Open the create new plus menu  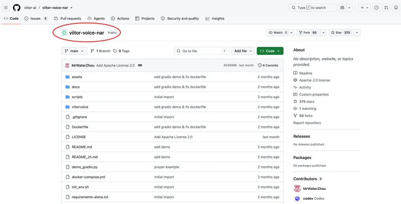pos(365,7)
